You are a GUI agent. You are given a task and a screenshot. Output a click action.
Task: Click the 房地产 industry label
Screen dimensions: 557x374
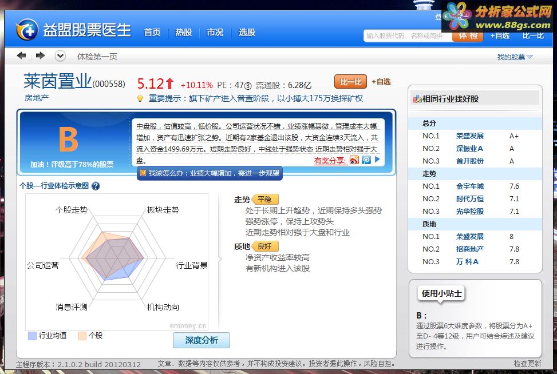[x=36, y=98]
